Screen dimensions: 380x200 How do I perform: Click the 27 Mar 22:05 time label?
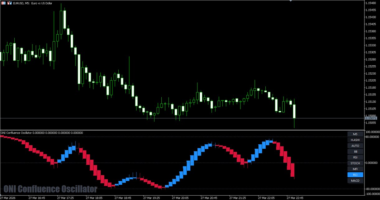pos(266,198)
